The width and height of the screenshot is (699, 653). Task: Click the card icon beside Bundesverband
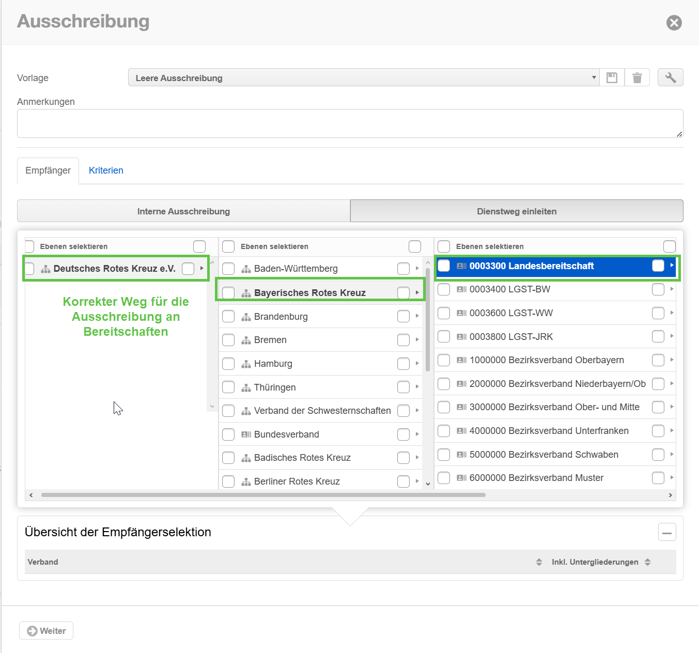click(x=246, y=434)
